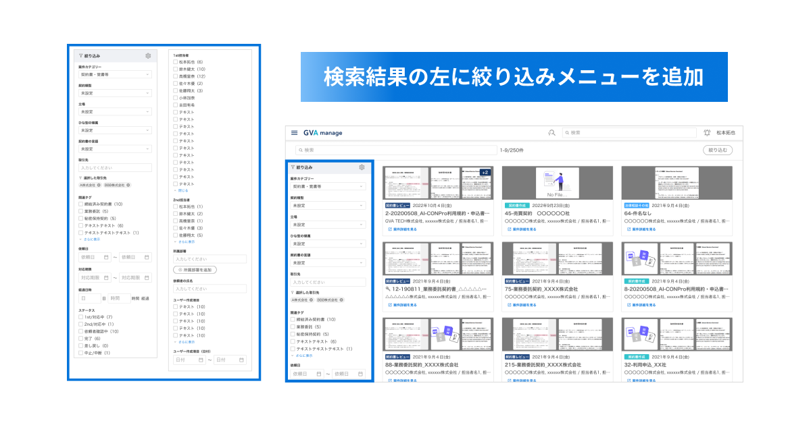The width and height of the screenshot is (811, 425).
Task: Check status 中止/中断 (1)
Action: tap(81, 353)
